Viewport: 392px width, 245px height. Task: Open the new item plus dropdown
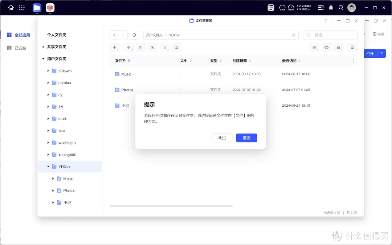115,48
